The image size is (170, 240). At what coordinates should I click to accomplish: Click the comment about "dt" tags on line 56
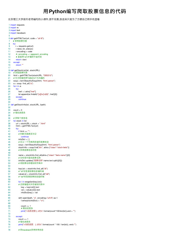31,171
